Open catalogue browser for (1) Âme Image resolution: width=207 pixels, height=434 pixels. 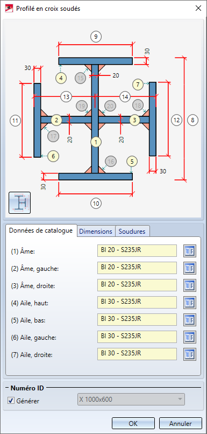click(x=190, y=251)
